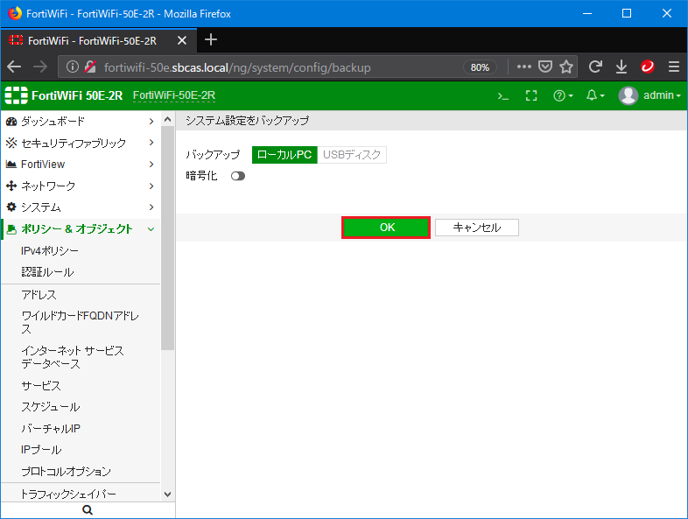Click the sidebar scrollbar down arrow
This screenshot has height=519, width=688.
pos(167,494)
